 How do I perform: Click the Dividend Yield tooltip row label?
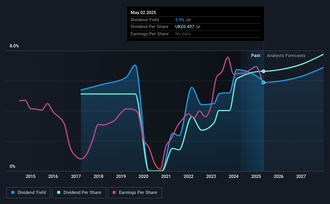click(x=145, y=20)
